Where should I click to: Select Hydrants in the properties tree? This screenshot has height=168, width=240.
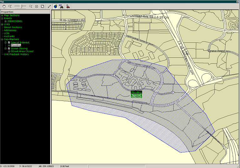click(x=9, y=36)
